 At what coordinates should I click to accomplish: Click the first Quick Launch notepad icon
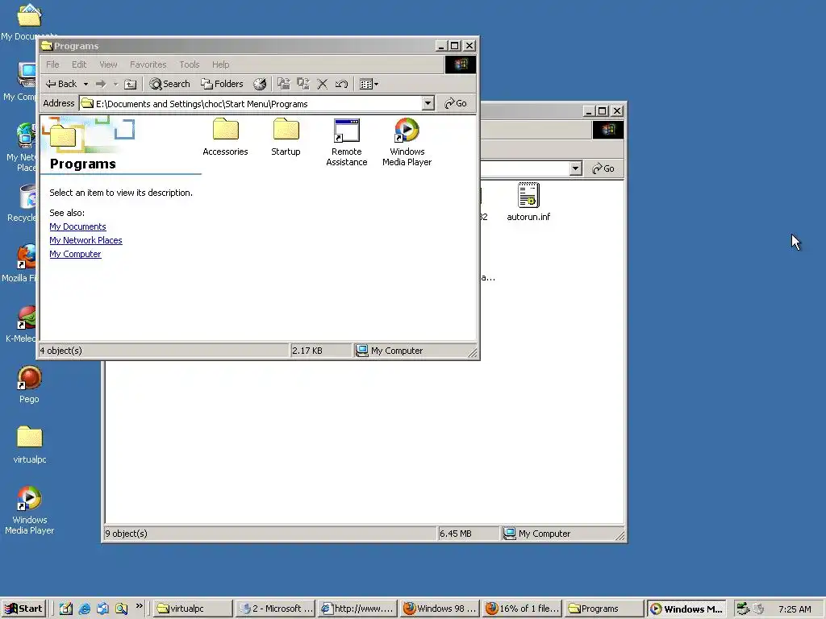pos(66,609)
